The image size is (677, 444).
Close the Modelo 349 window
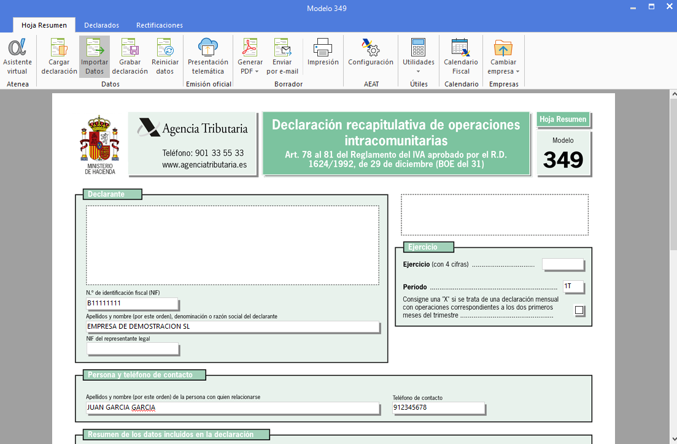(669, 7)
